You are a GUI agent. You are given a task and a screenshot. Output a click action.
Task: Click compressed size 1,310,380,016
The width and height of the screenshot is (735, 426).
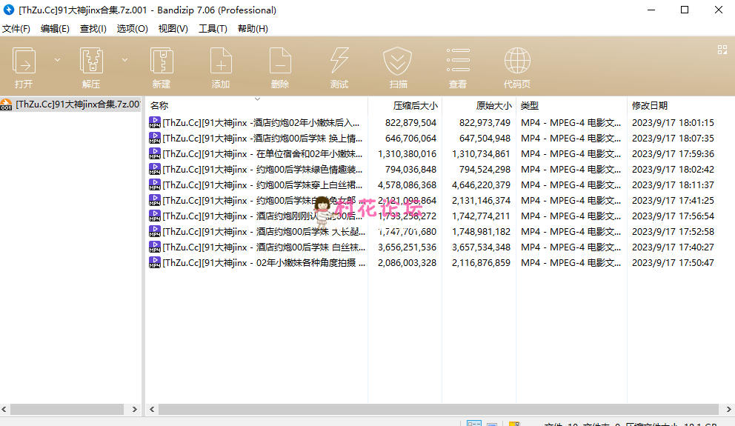pos(407,153)
